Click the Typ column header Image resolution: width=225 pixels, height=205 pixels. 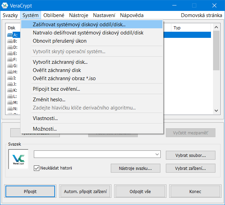[191, 28]
